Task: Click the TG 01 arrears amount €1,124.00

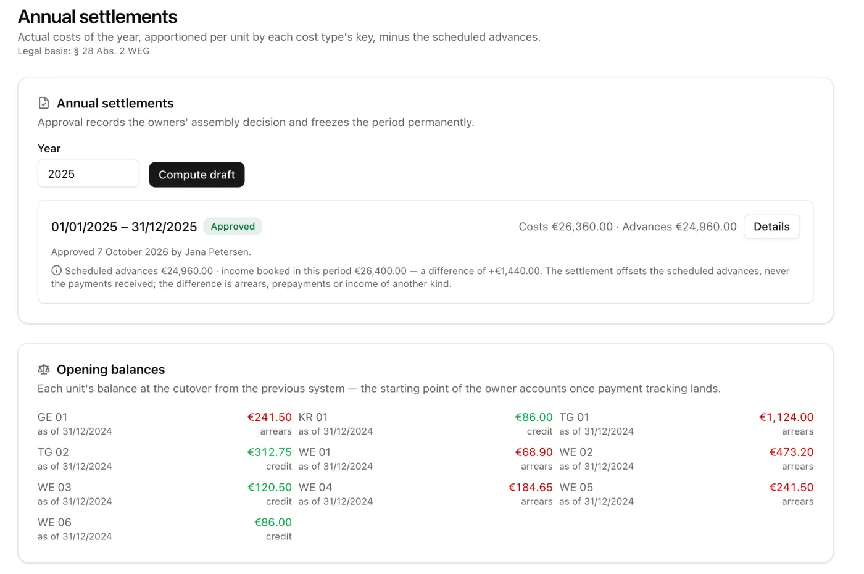Action: tap(786, 417)
